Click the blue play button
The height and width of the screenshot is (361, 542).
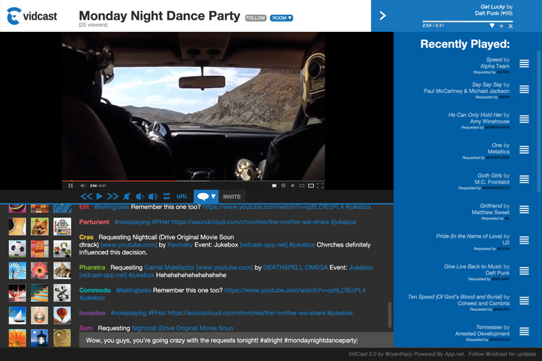point(100,196)
